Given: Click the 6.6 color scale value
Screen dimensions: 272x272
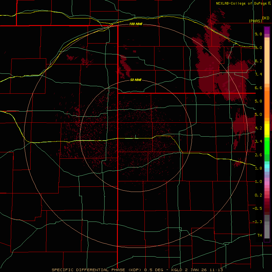Looking at the screenshot, I should pyautogui.click(x=258, y=88).
